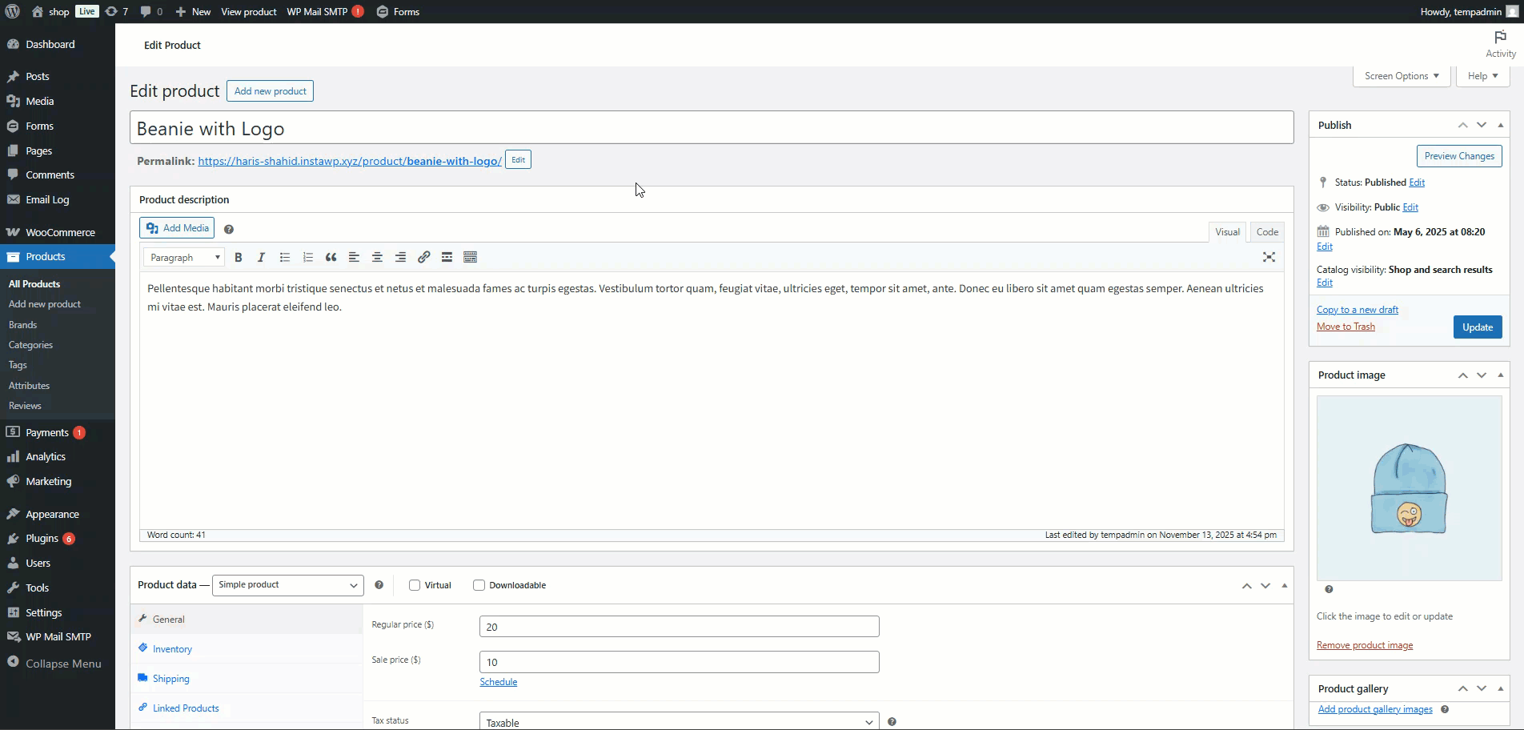
Task: Insert a blockquote using toolbar icon
Action: click(x=331, y=257)
